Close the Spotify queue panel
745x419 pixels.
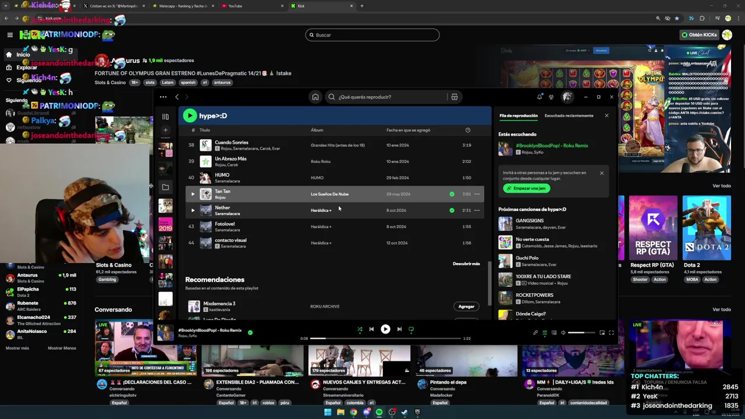(606, 116)
